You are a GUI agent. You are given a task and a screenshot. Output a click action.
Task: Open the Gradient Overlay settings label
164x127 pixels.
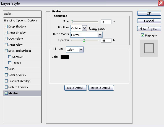point(19,81)
